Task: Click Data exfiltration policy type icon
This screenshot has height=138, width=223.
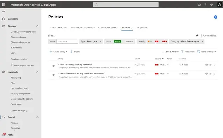Action: [x=53, y=75]
